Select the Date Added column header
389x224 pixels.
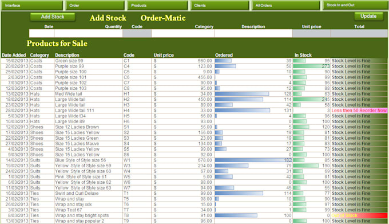[x=14, y=55]
